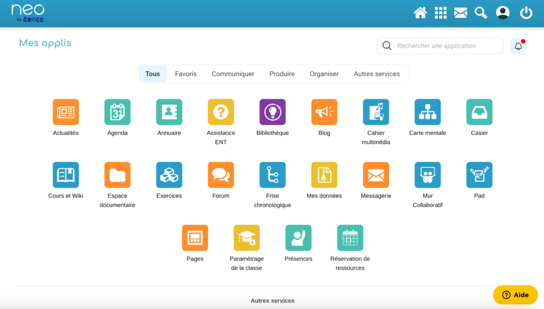Viewport: 544px width, 309px height.
Task: Launch Assistance ENT help app
Action: [x=220, y=112]
